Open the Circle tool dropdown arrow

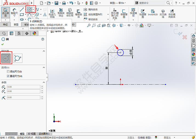coord(34,9)
